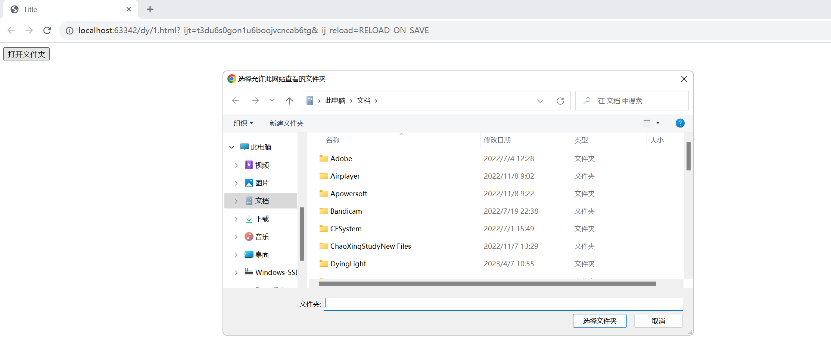Click the Airplayer folder icon
The height and width of the screenshot is (361, 831).
tap(324, 176)
